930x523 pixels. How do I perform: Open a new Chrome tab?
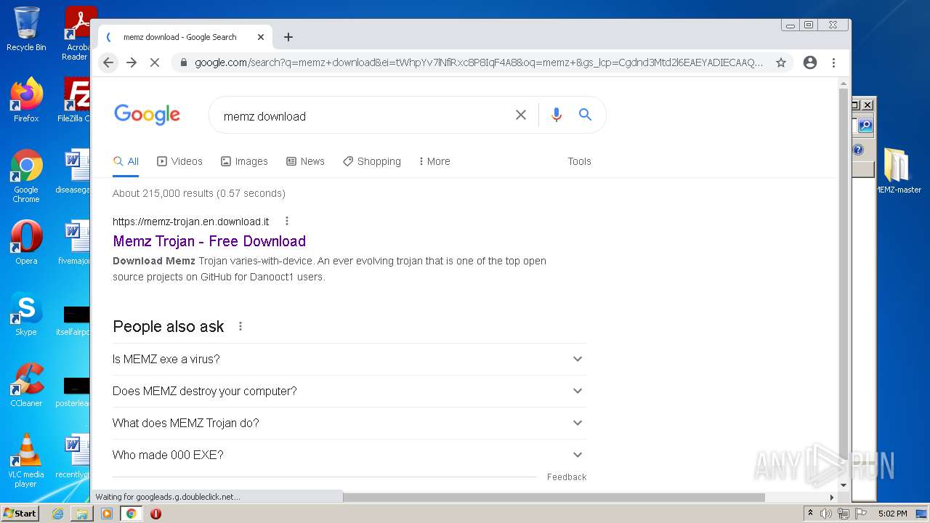[288, 37]
